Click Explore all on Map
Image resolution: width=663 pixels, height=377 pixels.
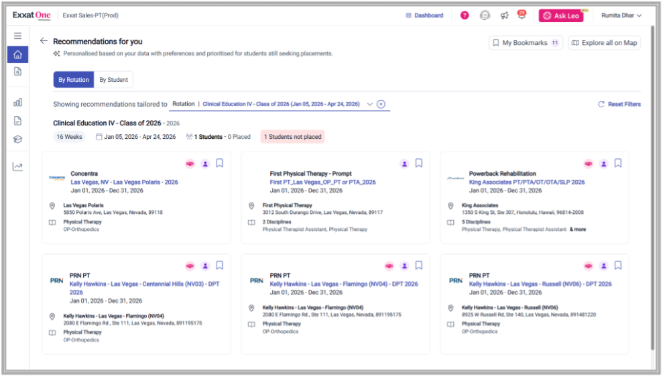coord(604,43)
